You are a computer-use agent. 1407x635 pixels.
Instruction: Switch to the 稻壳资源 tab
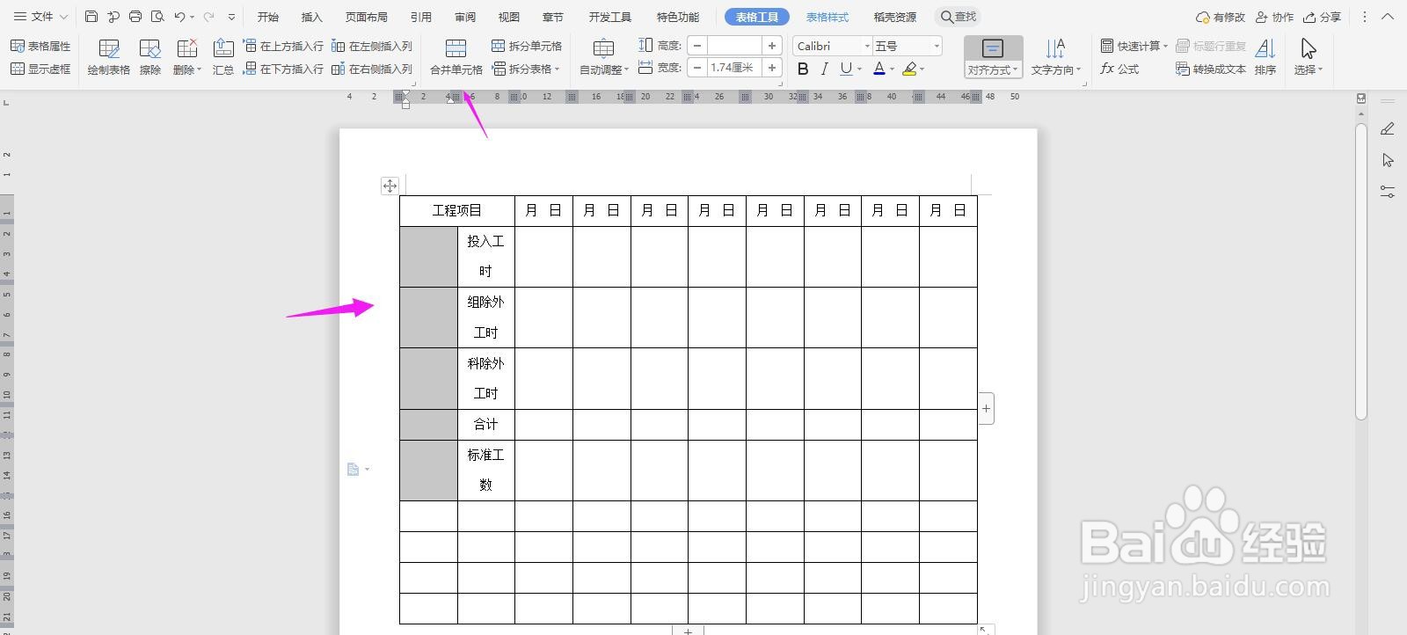[895, 17]
